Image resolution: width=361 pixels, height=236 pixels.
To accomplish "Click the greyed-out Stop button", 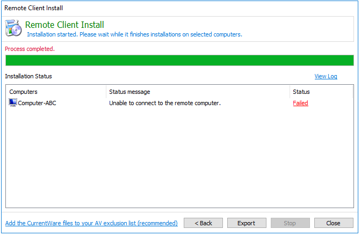I will coord(290,223).
